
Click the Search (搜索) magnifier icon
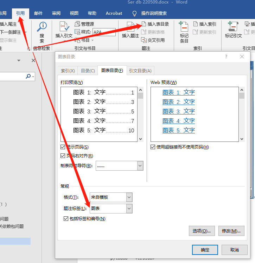[x=42, y=27]
